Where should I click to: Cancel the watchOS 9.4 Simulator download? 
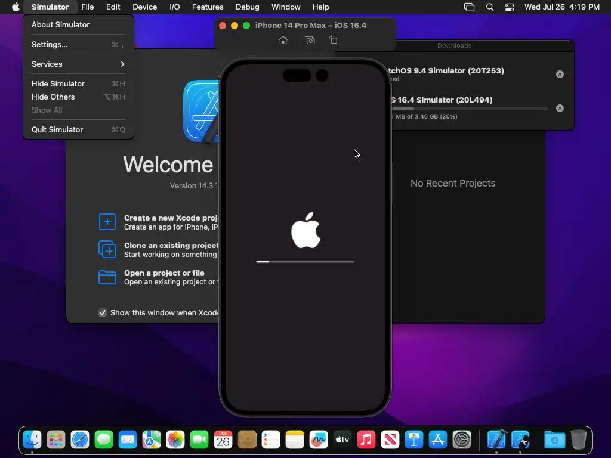pyautogui.click(x=560, y=74)
